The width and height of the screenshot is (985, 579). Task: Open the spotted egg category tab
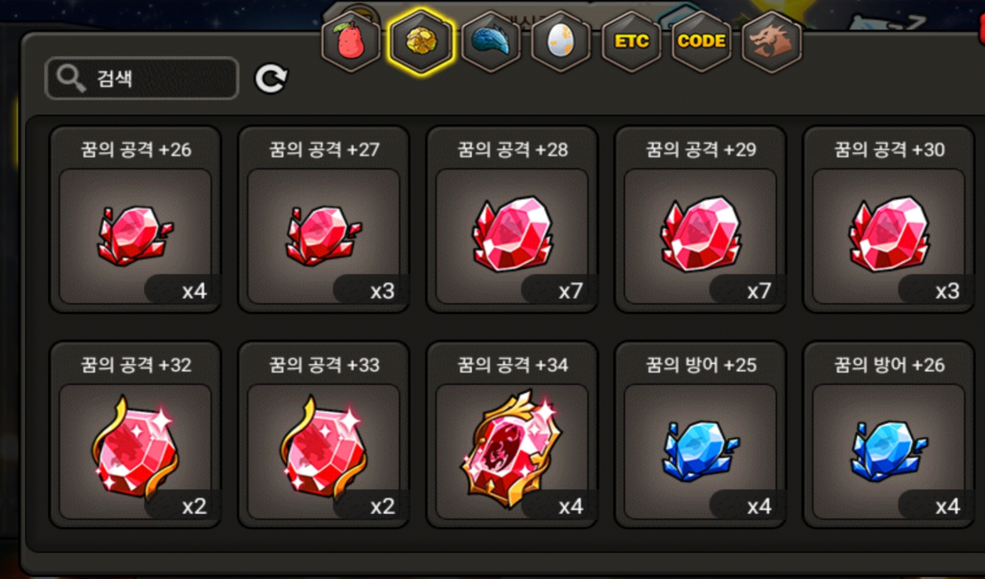point(560,42)
